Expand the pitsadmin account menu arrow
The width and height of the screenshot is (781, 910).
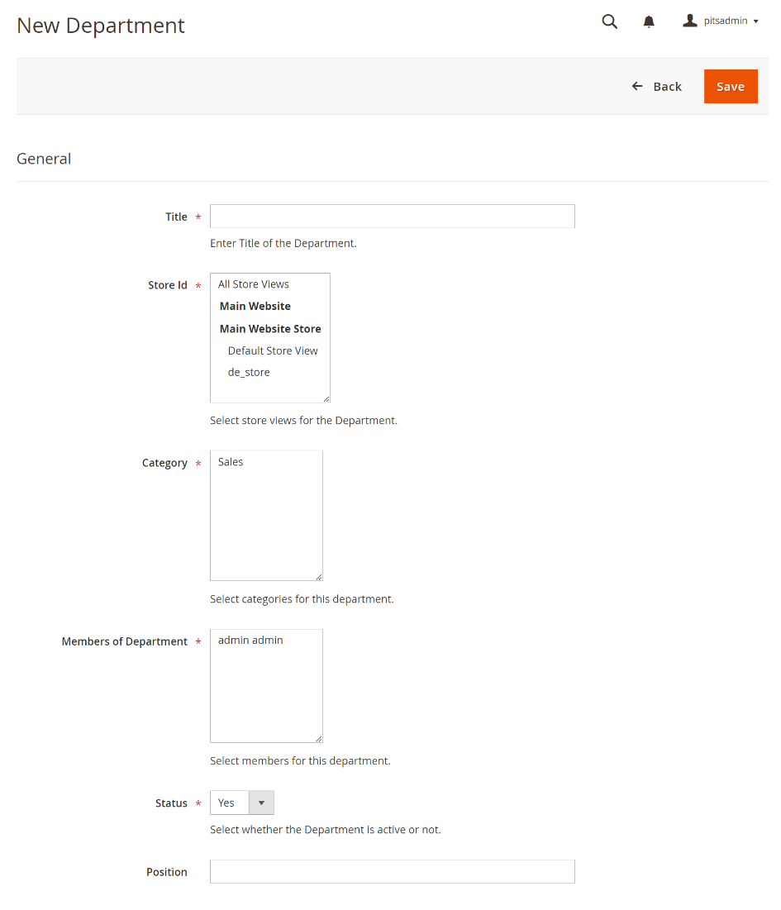(755, 21)
